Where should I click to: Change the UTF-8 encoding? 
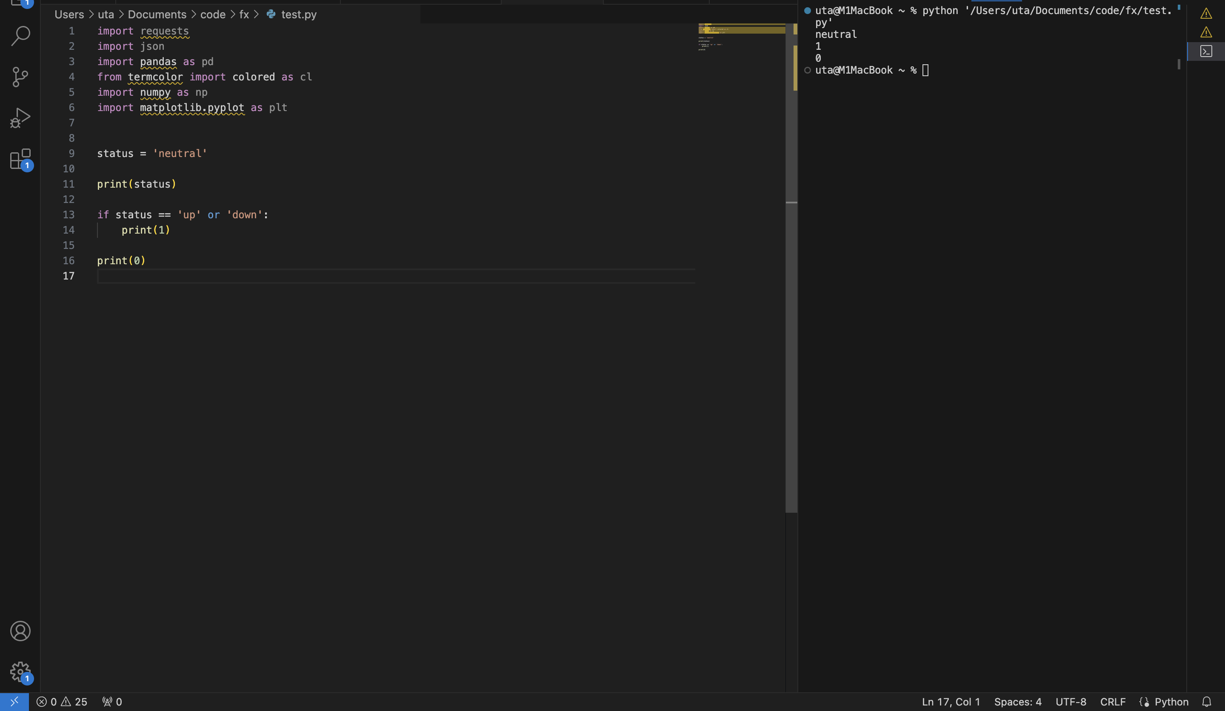click(x=1071, y=701)
